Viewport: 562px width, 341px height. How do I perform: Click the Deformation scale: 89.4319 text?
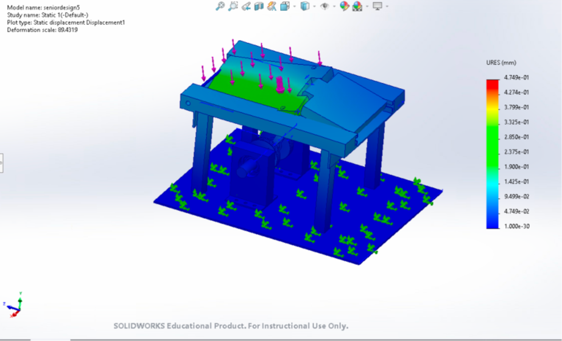click(x=42, y=30)
